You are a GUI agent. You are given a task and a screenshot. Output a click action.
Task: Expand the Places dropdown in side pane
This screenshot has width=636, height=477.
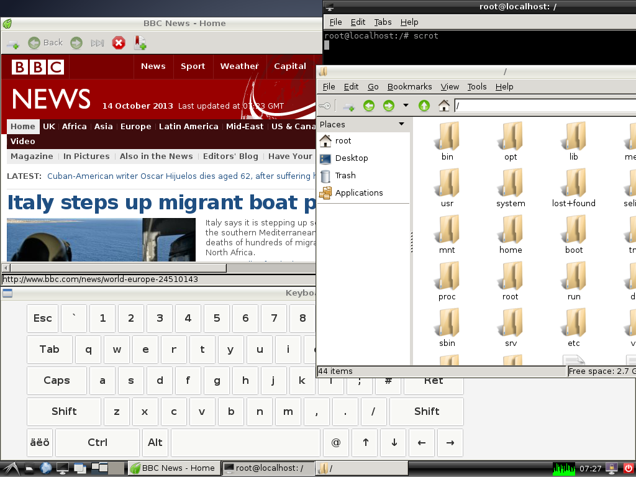click(402, 124)
